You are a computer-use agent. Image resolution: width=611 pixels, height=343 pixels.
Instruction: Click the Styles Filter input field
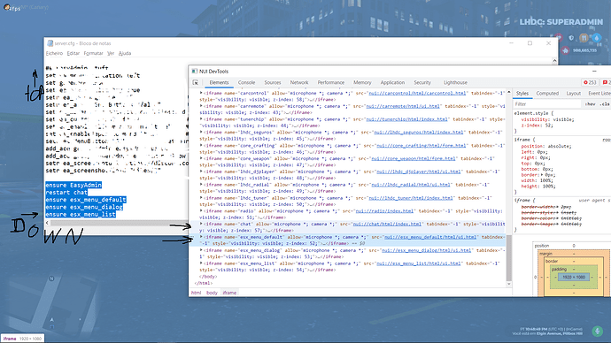(x=547, y=104)
